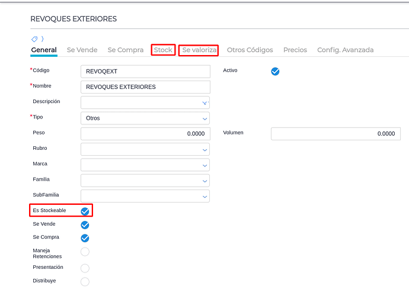Viewport: 409px width, 289px height.
Task: Click into the Nombre text field
Action: (145, 87)
